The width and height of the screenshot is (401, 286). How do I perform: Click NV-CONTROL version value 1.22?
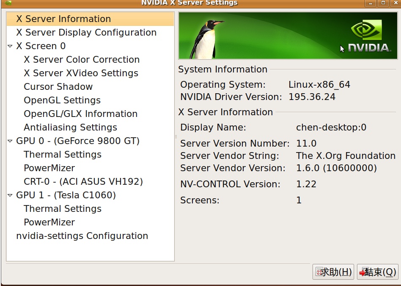pyautogui.click(x=306, y=184)
